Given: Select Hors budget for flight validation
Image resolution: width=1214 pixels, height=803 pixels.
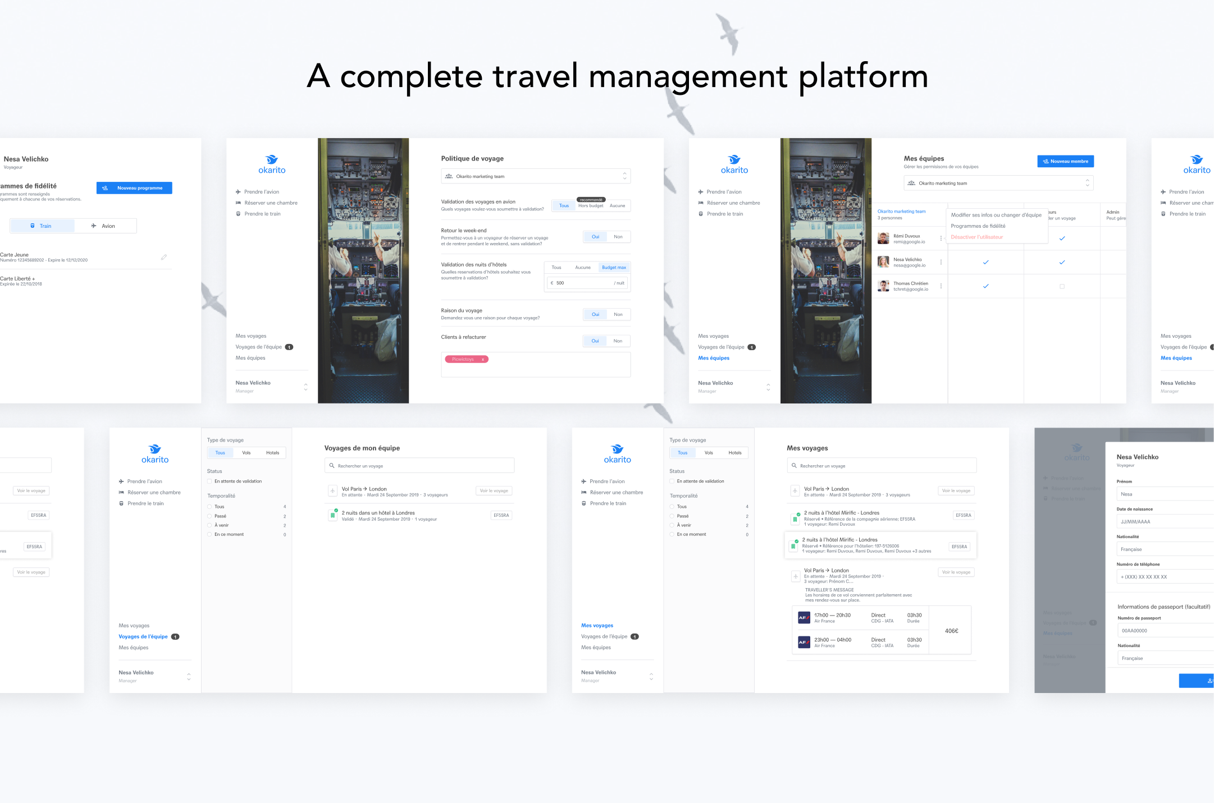Looking at the screenshot, I should click(591, 206).
